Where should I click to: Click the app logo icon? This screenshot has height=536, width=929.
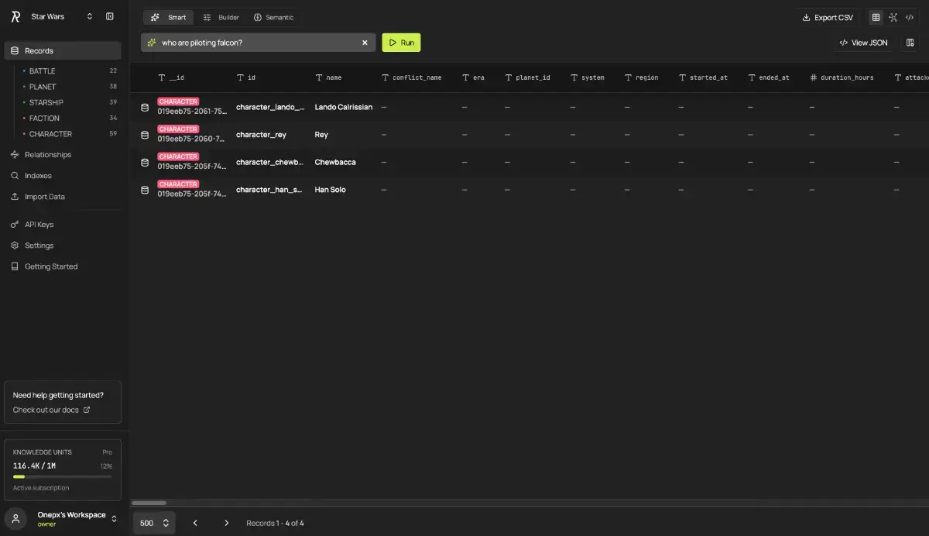click(x=15, y=16)
